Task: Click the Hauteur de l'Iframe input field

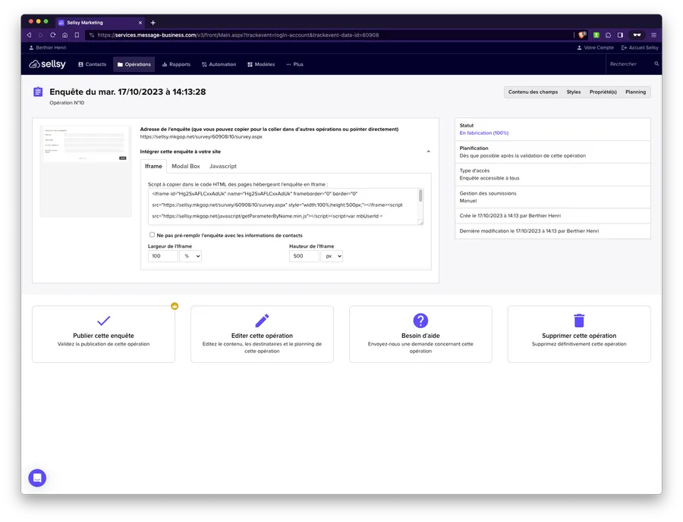Action: pyautogui.click(x=304, y=256)
